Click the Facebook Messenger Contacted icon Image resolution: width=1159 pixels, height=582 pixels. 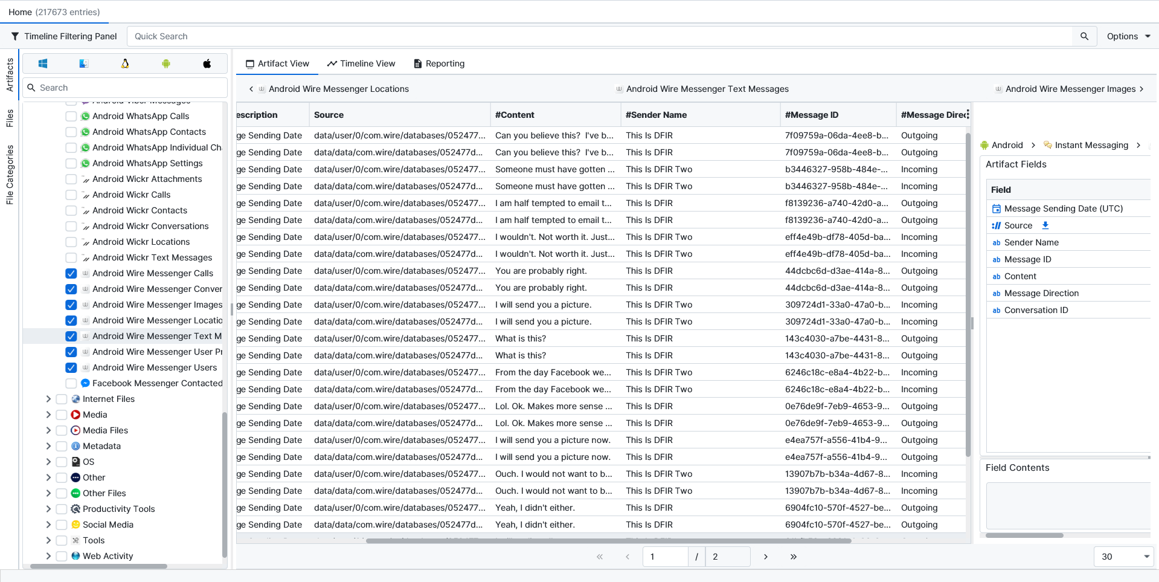click(85, 383)
